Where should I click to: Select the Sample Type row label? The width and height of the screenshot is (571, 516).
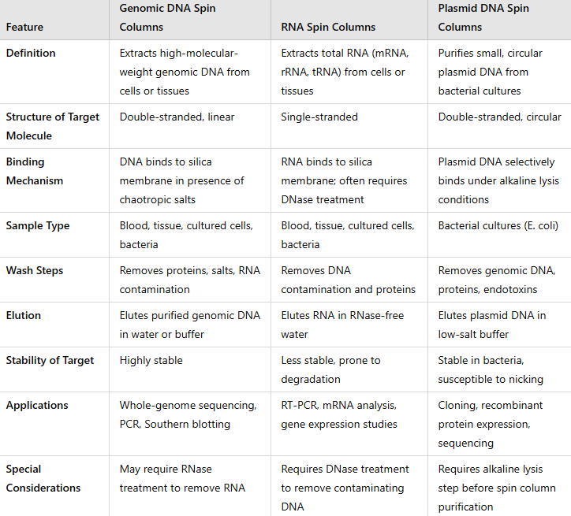[38, 225]
